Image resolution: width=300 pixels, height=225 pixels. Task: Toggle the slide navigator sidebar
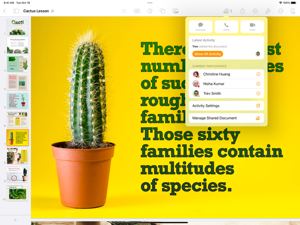(x=16, y=11)
